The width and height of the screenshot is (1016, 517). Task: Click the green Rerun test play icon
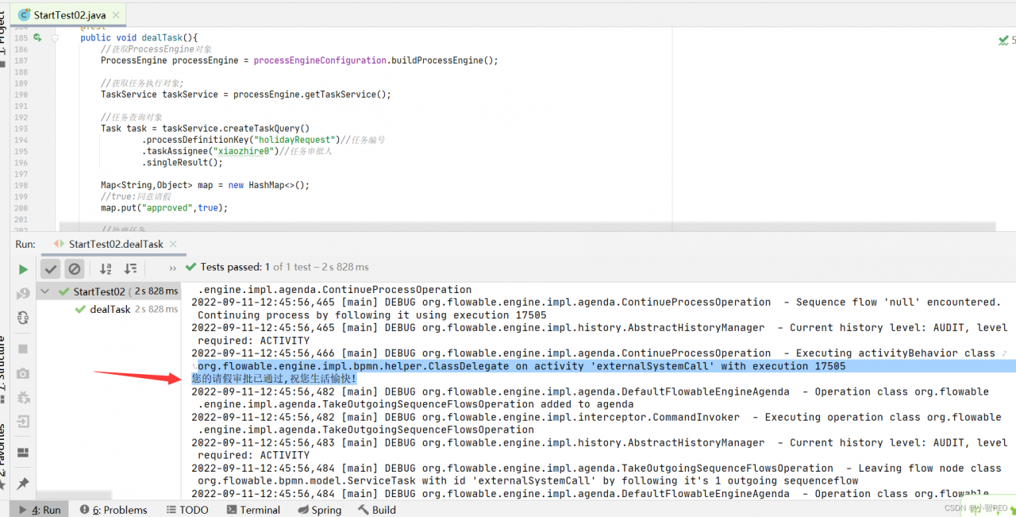[x=23, y=269]
